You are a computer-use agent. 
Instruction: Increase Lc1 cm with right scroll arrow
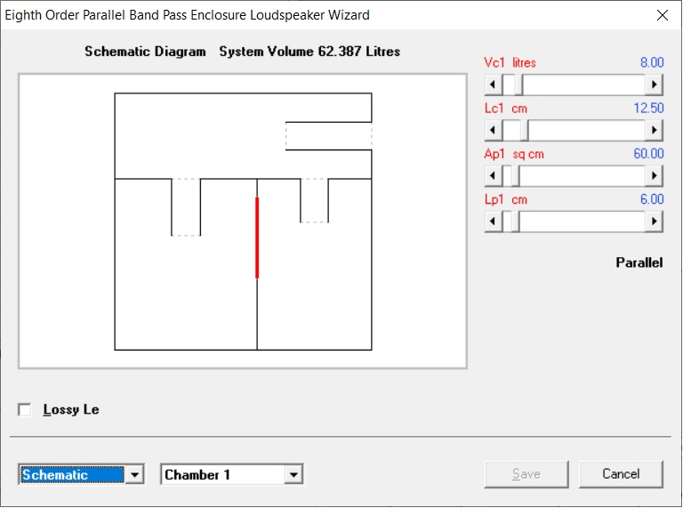[x=654, y=130]
